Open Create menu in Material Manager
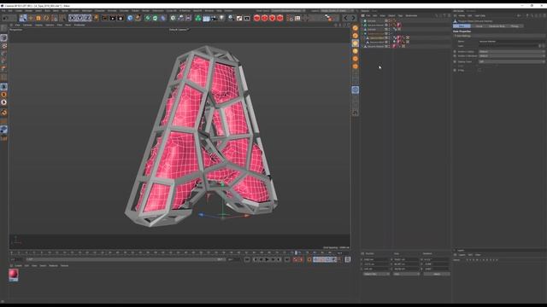547x307 pixels. pyautogui.click(x=18, y=265)
